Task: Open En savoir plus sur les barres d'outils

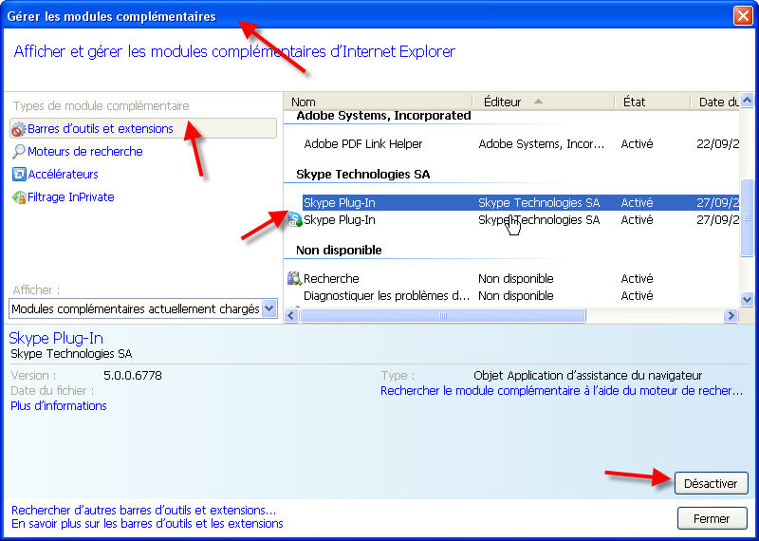Action: [147, 524]
